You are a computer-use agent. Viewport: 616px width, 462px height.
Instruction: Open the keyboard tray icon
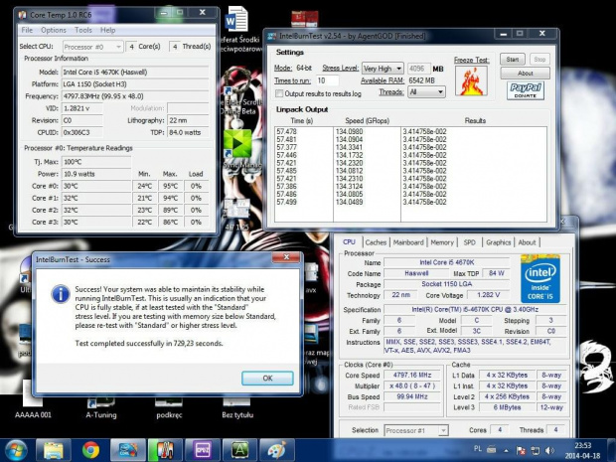pos(492,449)
